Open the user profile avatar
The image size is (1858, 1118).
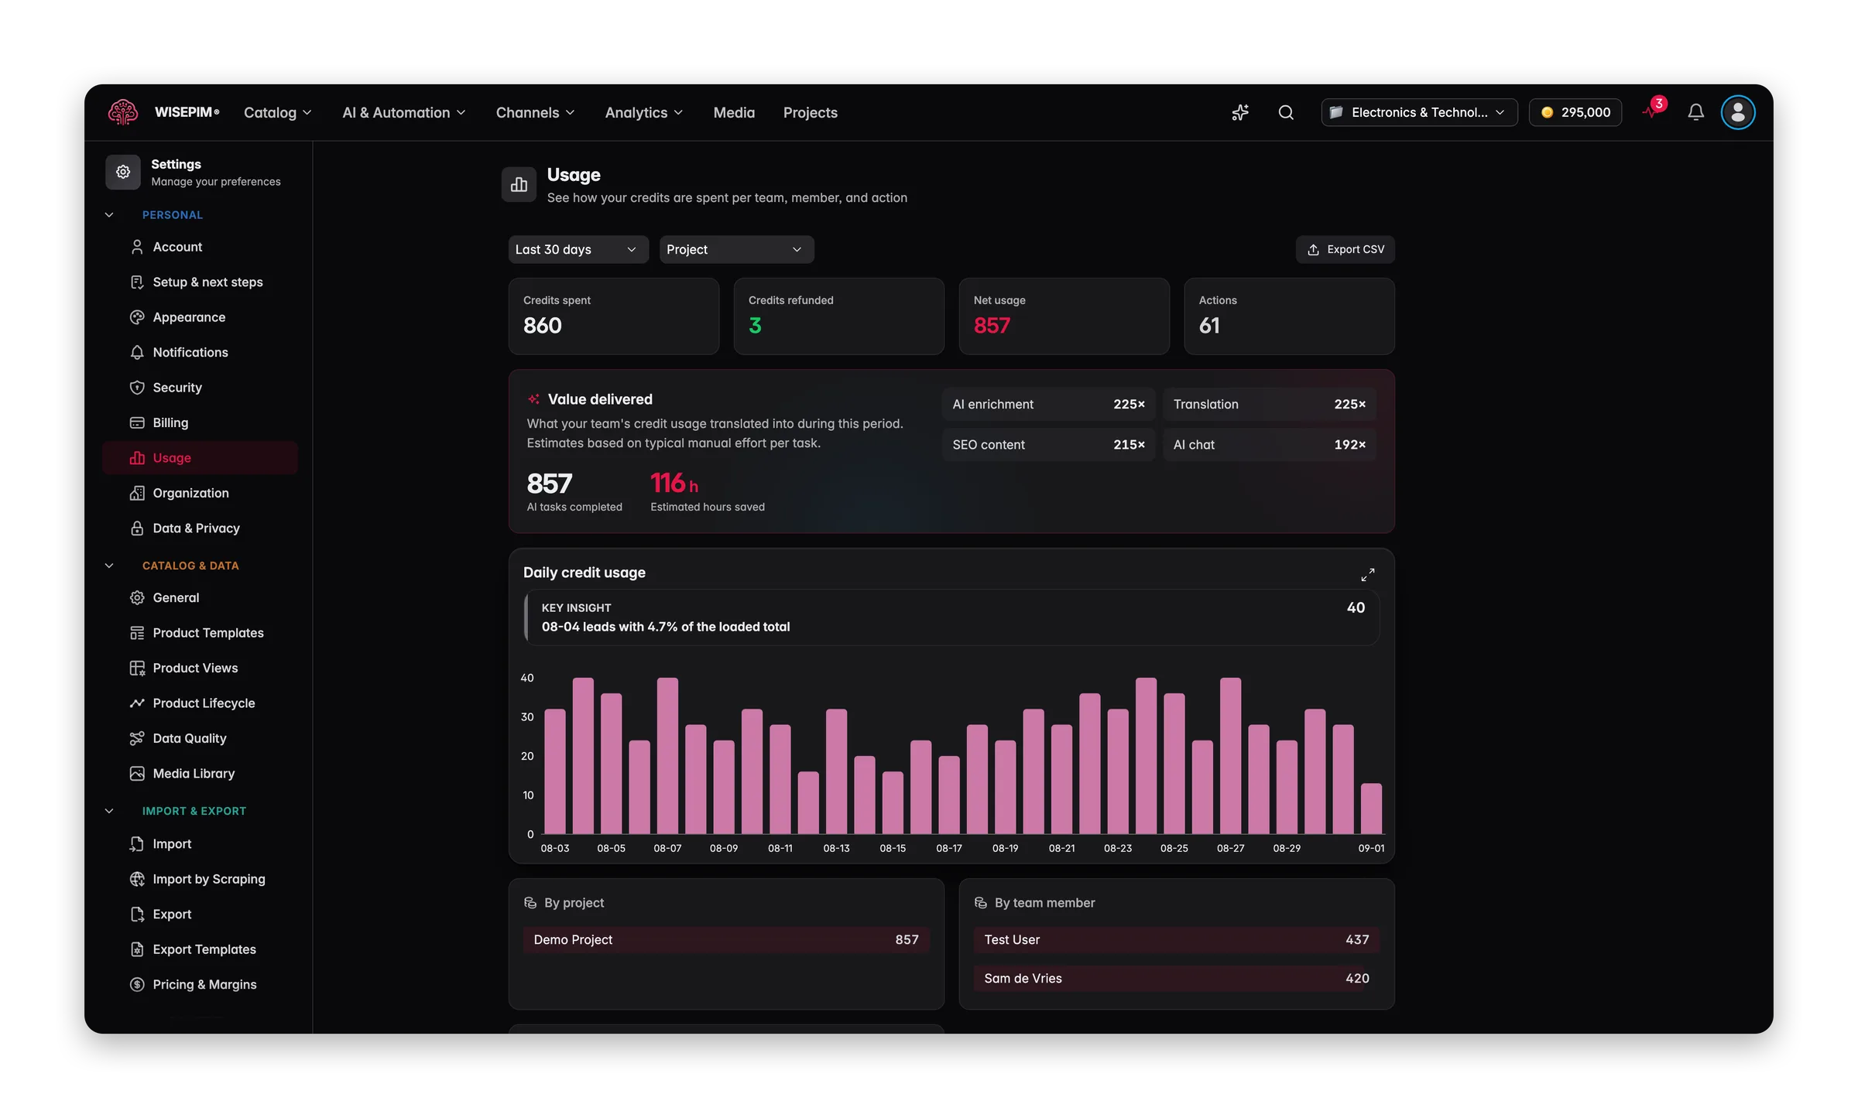click(x=1738, y=112)
